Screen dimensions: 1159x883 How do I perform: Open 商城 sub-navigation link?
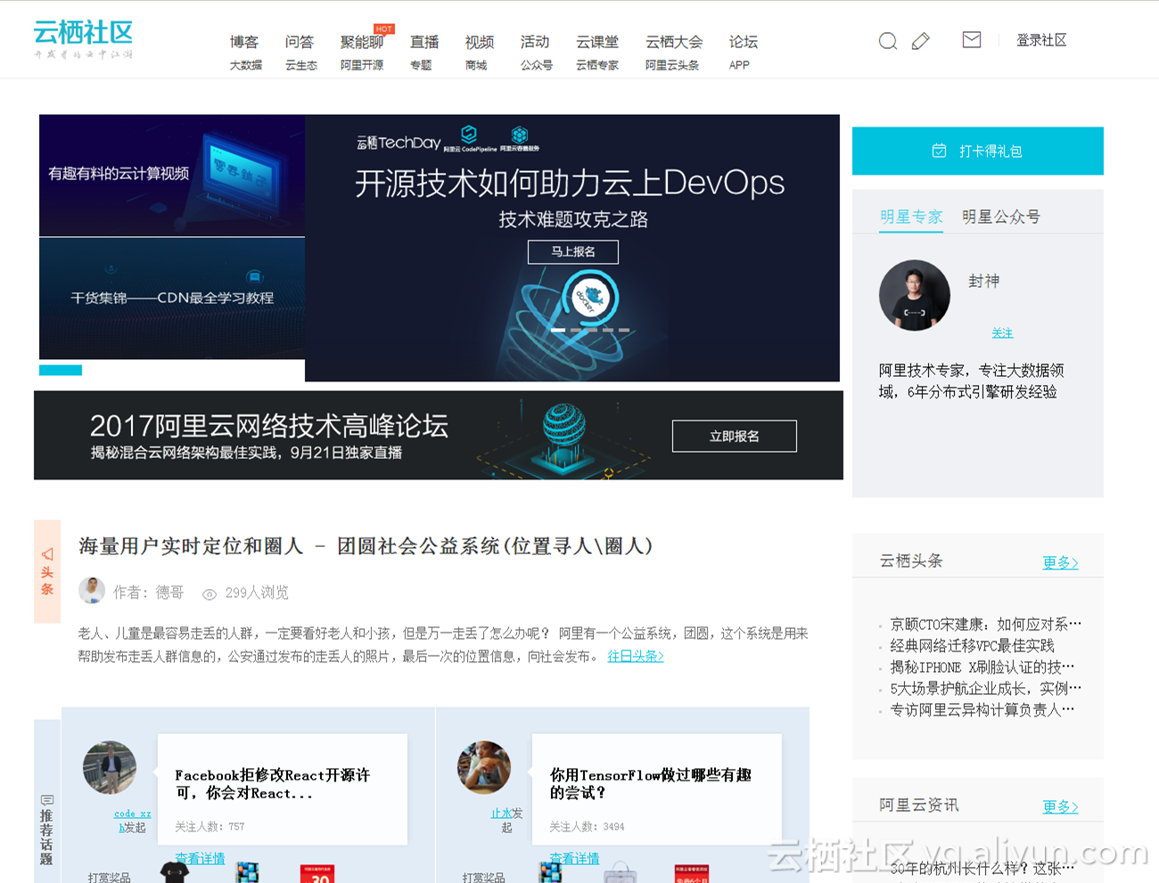[x=476, y=65]
